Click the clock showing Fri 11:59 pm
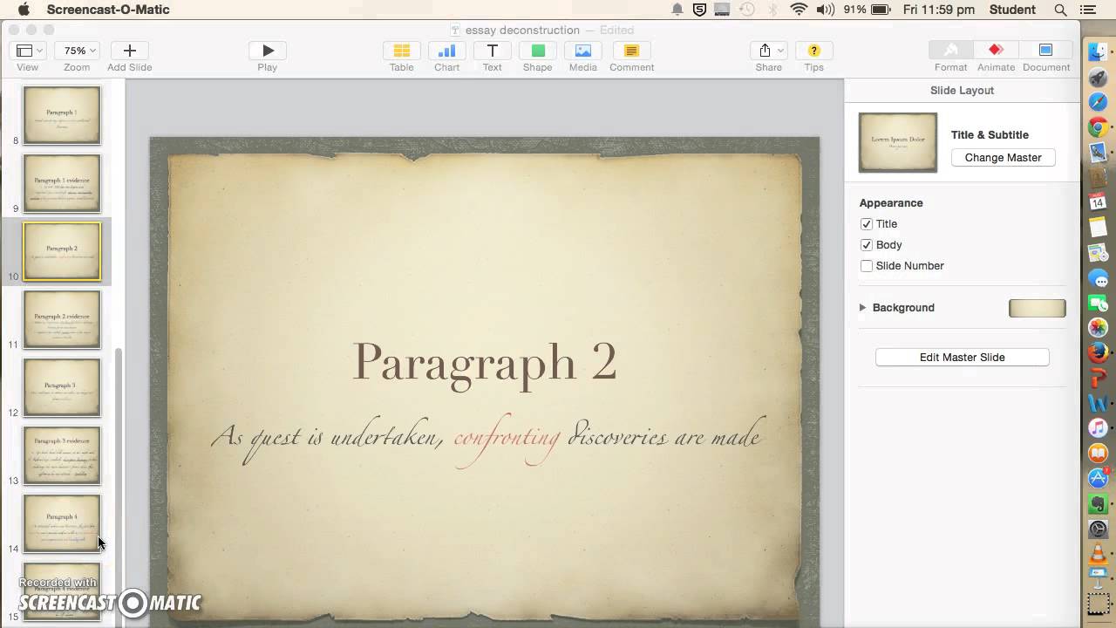The height and width of the screenshot is (628, 1116). pyautogui.click(x=939, y=10)
